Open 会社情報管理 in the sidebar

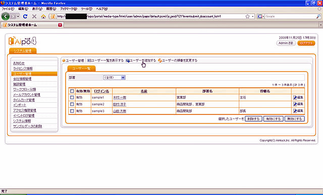coord(22,79)
